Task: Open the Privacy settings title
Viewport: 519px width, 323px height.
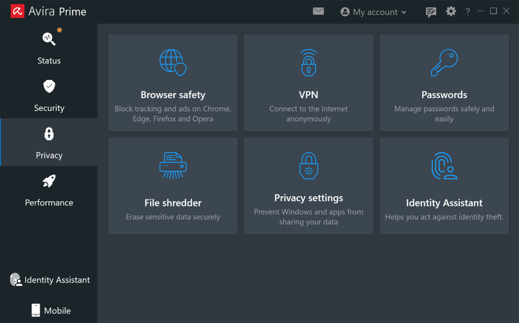Action: (309, 198)
